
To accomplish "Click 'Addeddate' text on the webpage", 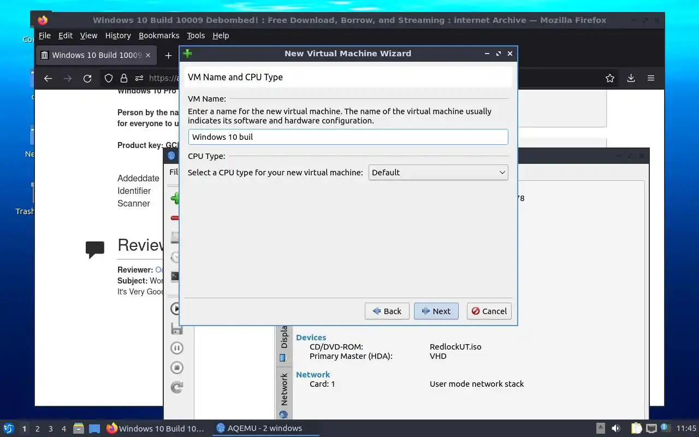I will coord(138,179).
